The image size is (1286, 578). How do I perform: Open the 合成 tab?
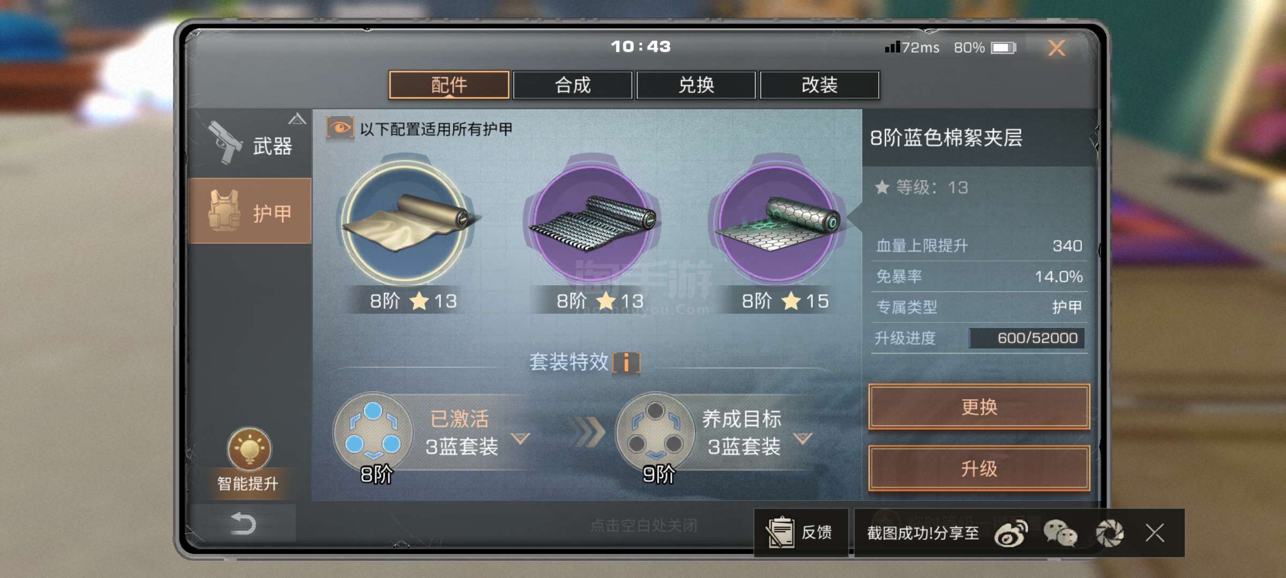573,85
